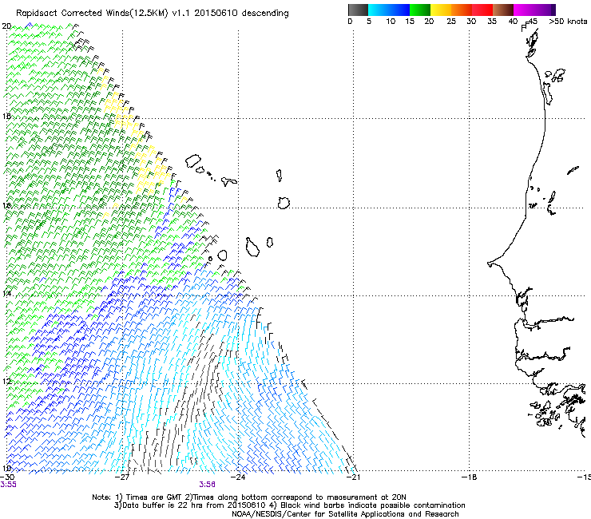Click the '-27' longitude axis label
Image resolution: width=591 pixels, height=519 pixels.
pyautogui.click(x=122, y=477)
